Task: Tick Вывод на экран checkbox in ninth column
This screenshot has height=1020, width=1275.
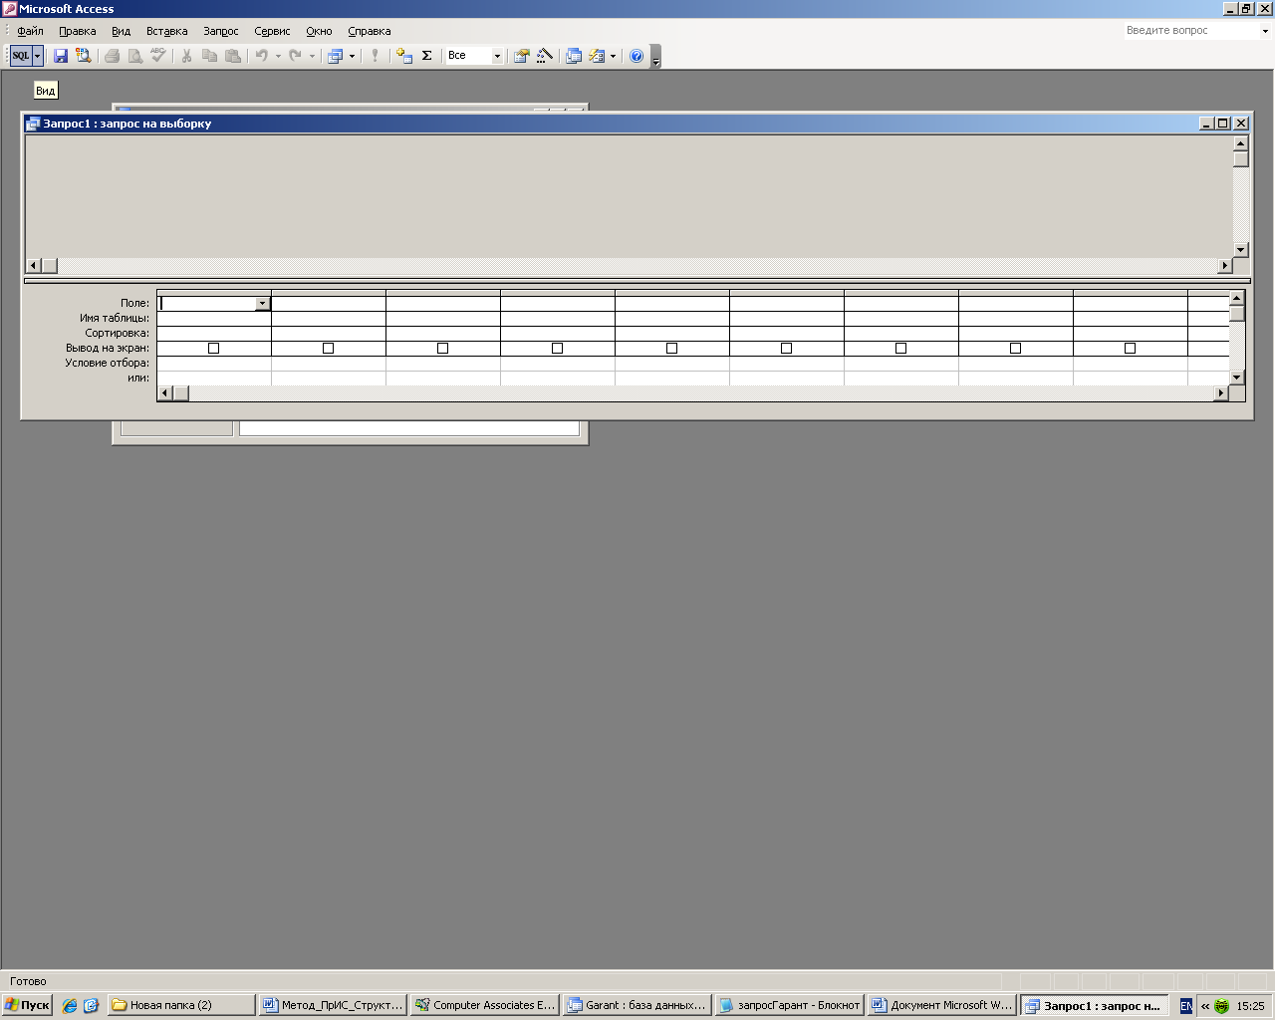Action: (1130, 348)
